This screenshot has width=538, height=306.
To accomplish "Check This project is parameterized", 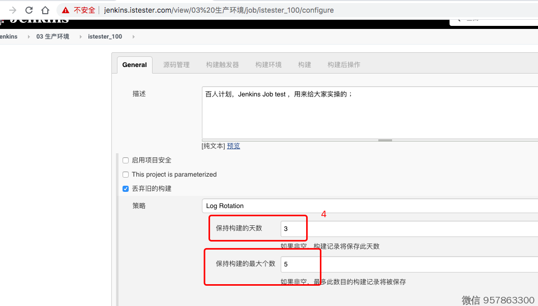I will click(126, 175).
